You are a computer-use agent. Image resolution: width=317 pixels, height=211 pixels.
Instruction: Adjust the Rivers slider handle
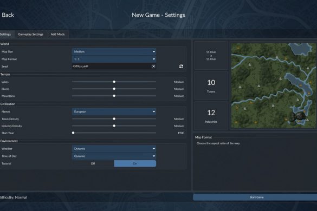(114, 89)
